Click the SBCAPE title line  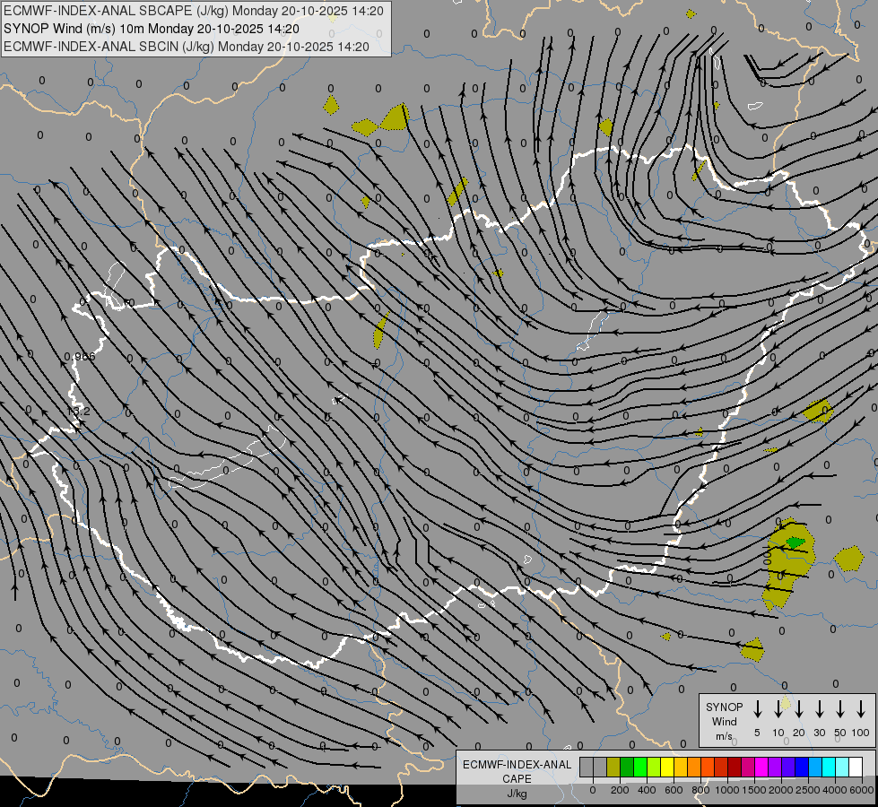click(194, 11)
